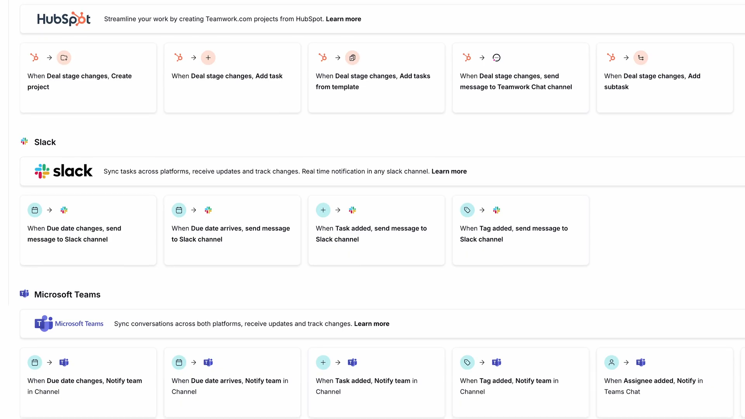This screenshot has height=419, width=745.
Task: Click the calendar icon in the Due date arrives Slack card
Action: coord(179,210)
